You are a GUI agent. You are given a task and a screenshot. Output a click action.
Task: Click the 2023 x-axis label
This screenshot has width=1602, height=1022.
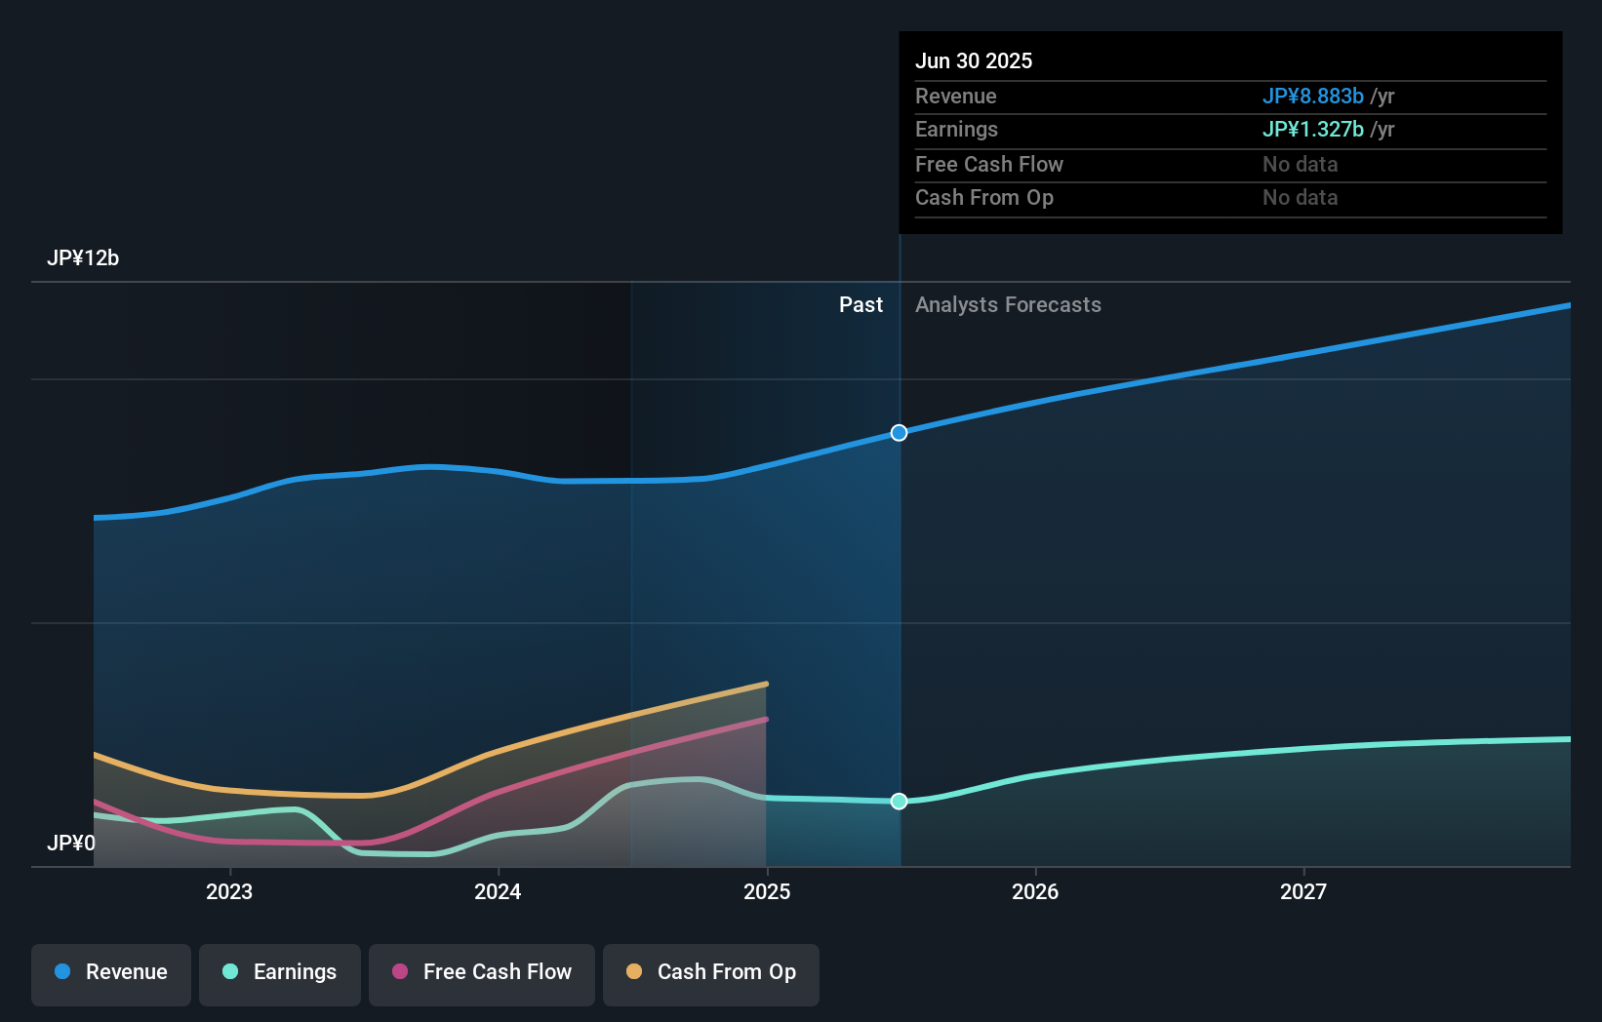[229, 891]
